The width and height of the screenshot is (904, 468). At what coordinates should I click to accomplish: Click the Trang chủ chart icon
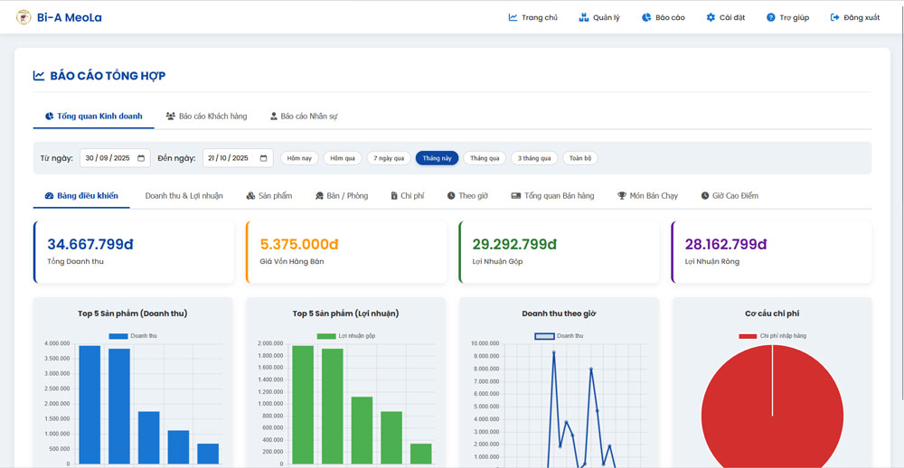(513, 17)
